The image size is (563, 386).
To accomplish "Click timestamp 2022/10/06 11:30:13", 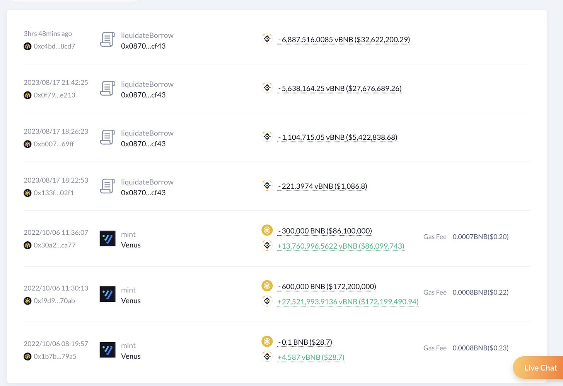I will (x=56, y=288).
